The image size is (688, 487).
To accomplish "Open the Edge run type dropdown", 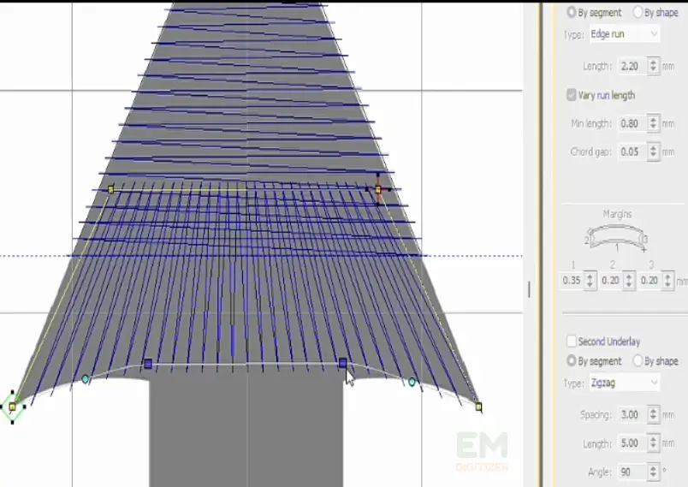I will click(x=624, y=33).
